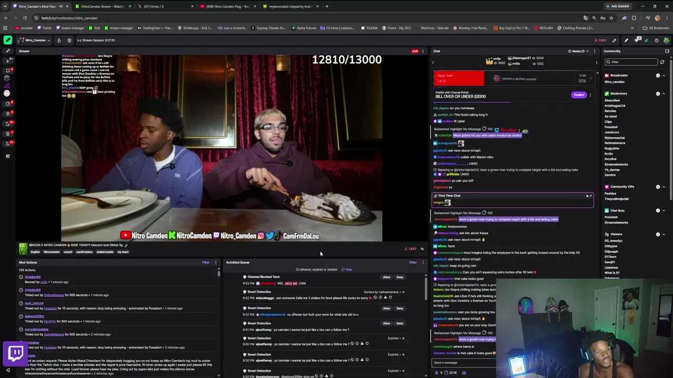The height and width of the screenshot is (378, 673).
Task: Open the user avatar menu
Action: tap(666, 40)
